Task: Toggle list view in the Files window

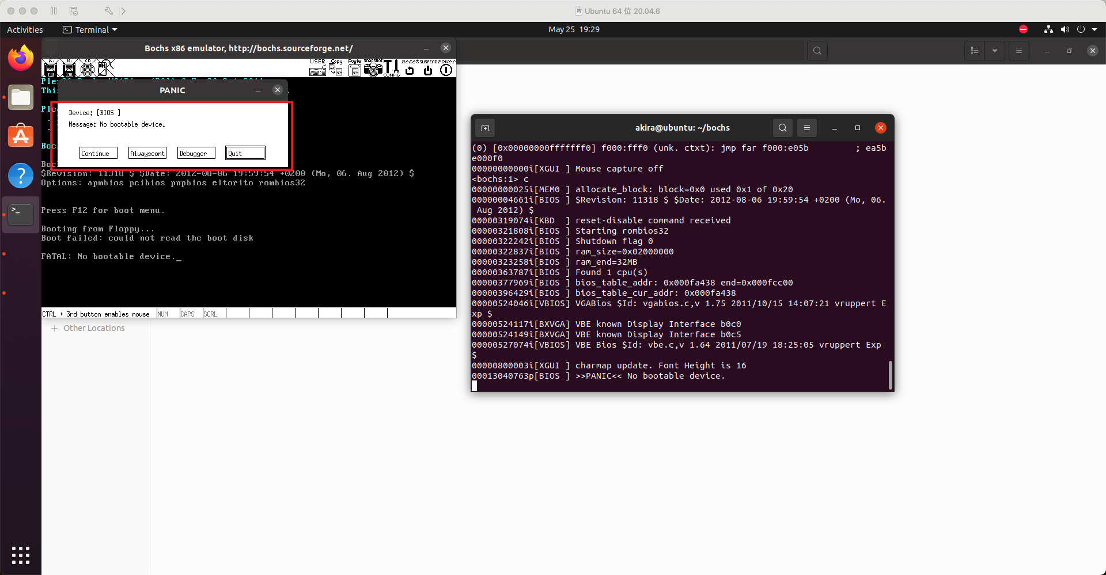Action: click(x=975, y=51)
